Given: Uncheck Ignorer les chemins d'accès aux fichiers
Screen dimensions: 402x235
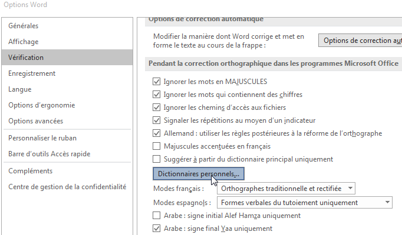Looking at the screenshot, I should tap(156, 108).
